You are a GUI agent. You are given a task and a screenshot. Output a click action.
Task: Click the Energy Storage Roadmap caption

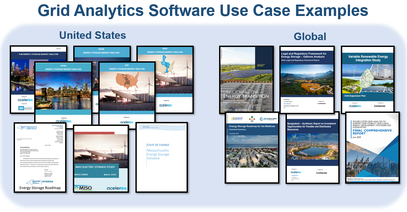point(40,188)
